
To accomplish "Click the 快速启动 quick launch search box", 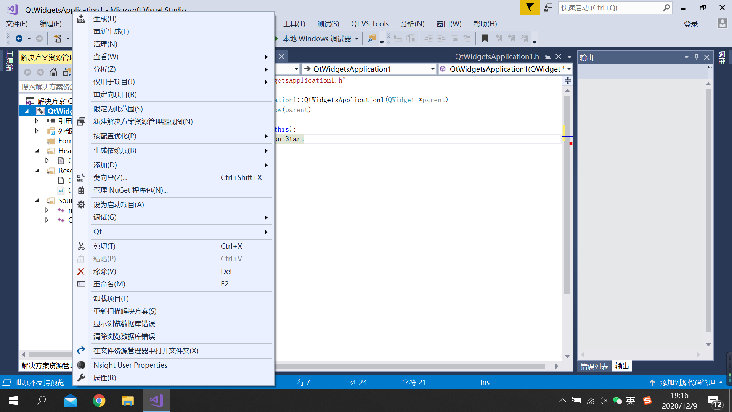I will (610, 8).
